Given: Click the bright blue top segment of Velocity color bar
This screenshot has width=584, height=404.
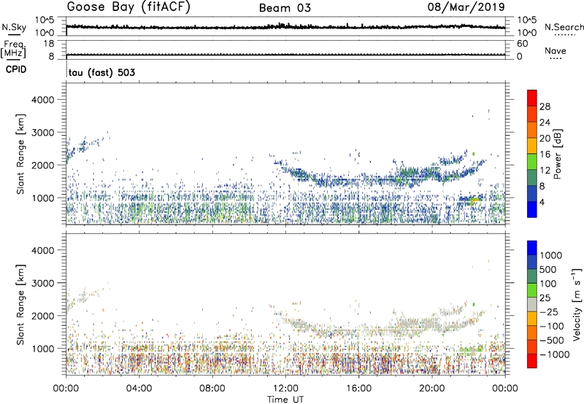Looking at the screenshot, I should tap(532, 248).
